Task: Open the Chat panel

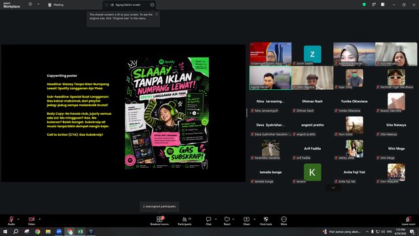Action: tap(208, 221)
